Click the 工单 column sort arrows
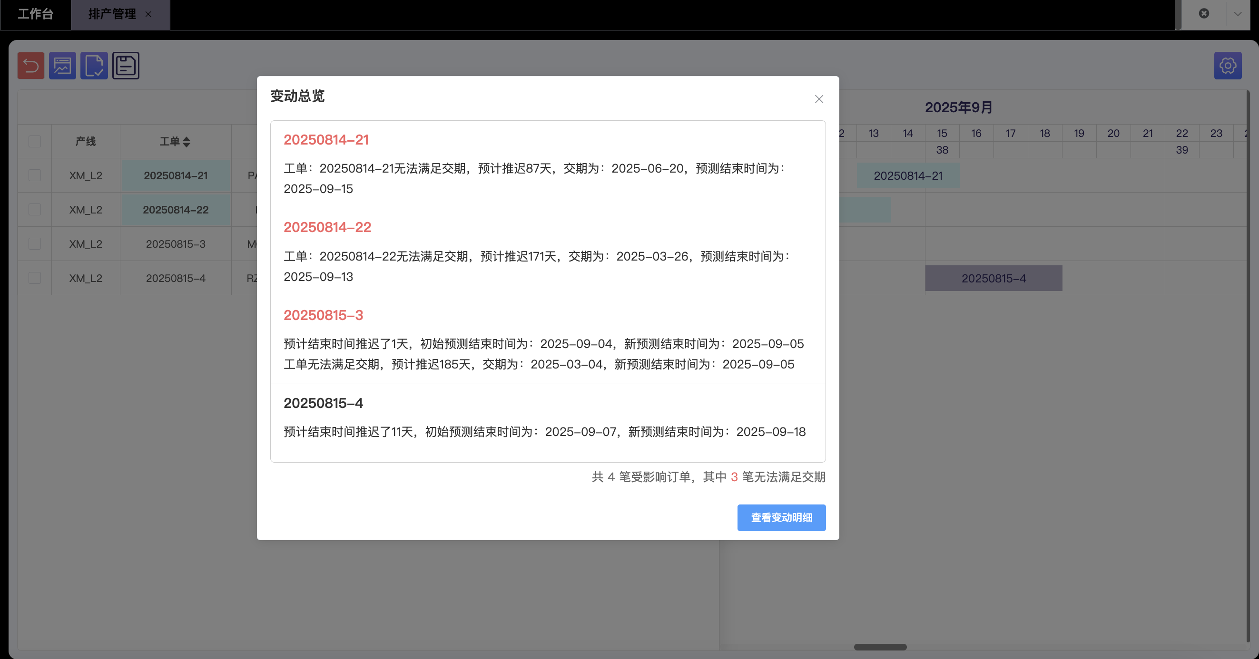1259x659 pixels. [x=186, y=142]
